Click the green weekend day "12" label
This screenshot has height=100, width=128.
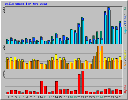tap(49, 97)
